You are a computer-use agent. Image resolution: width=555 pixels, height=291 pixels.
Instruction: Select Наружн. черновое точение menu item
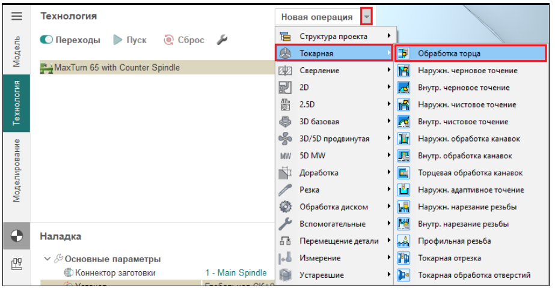[x=467, y=71]
